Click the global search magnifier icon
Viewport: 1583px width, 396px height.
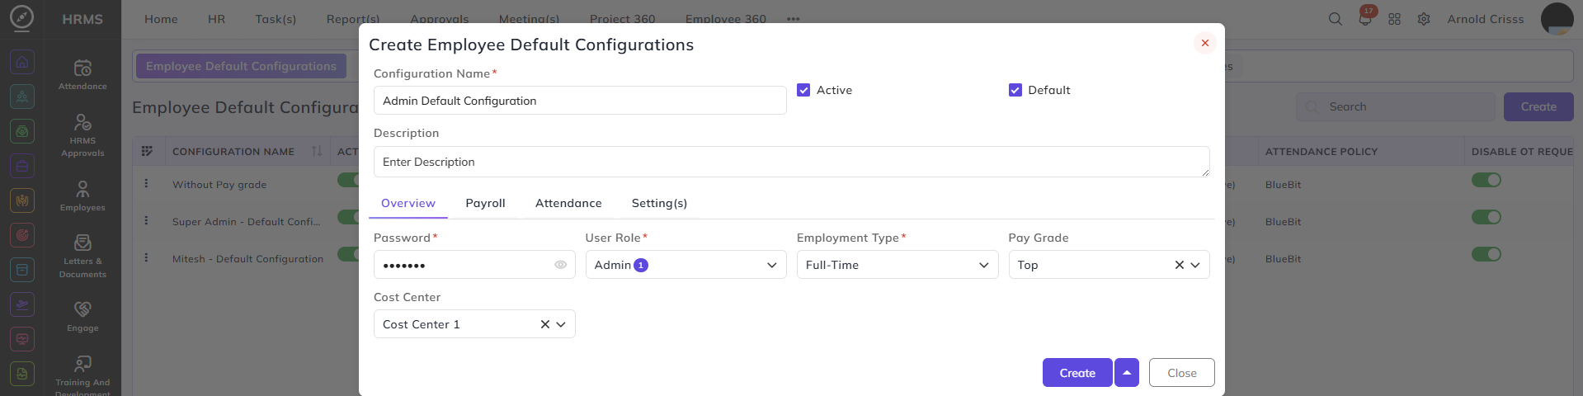click(1335, 19)
